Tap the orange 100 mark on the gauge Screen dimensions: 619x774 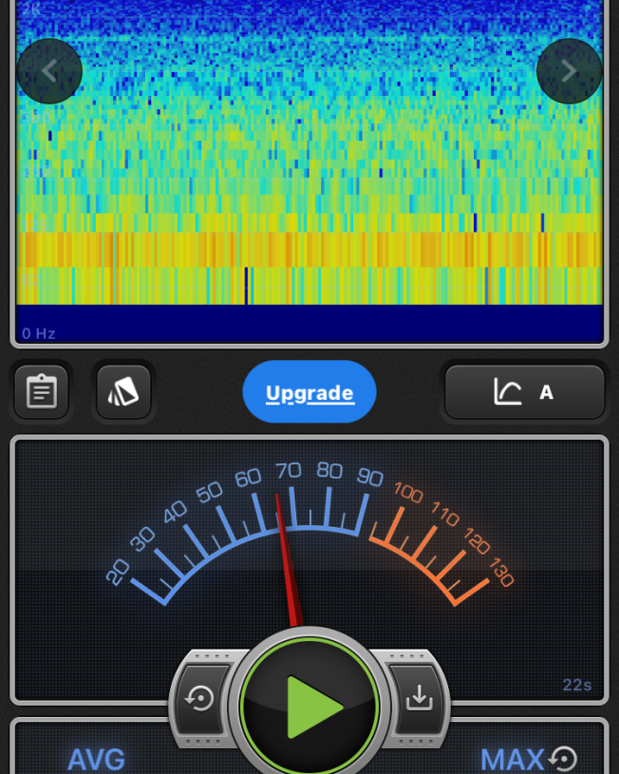coord(407,493)
